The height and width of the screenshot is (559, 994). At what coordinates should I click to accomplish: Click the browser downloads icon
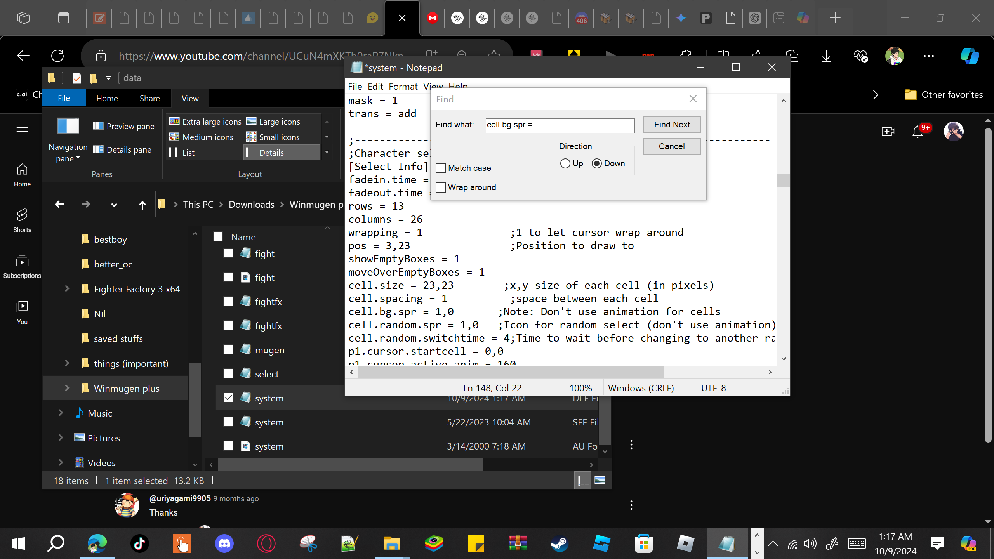826,56
